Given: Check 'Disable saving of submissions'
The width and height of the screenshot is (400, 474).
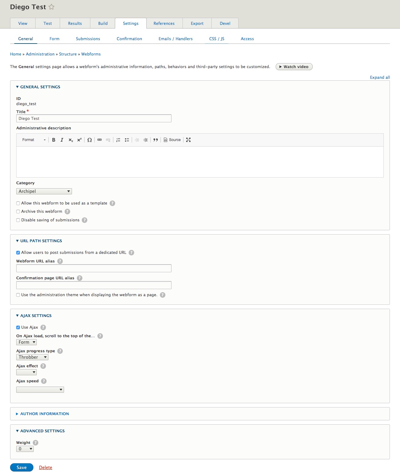Looking at the screenshot, I should (x=18, y=220).
